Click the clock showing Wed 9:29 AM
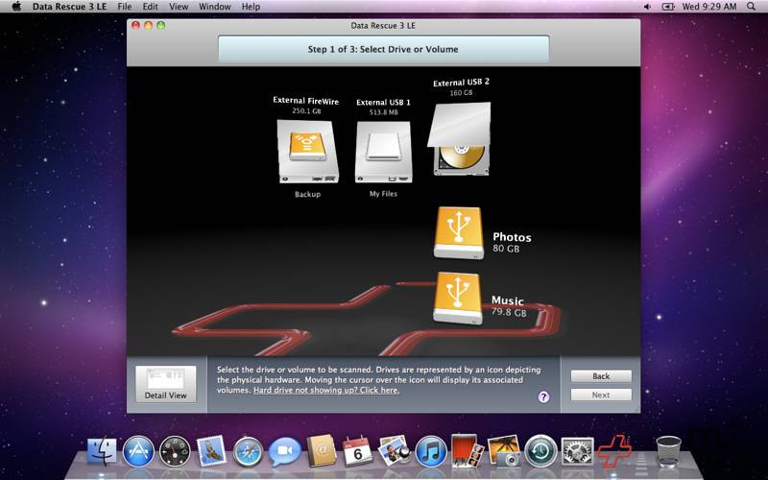This screenshot has width=768, height=480. tap(709, 7)
